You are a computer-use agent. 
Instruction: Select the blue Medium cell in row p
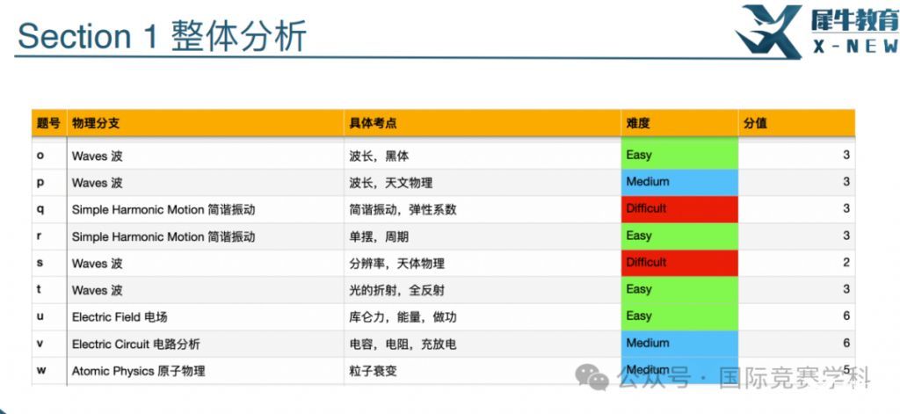679,182
